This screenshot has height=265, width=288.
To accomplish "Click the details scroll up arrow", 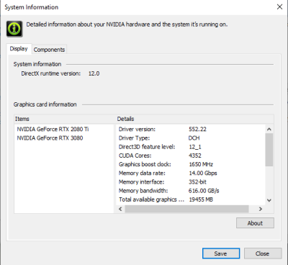I will 269,129.
